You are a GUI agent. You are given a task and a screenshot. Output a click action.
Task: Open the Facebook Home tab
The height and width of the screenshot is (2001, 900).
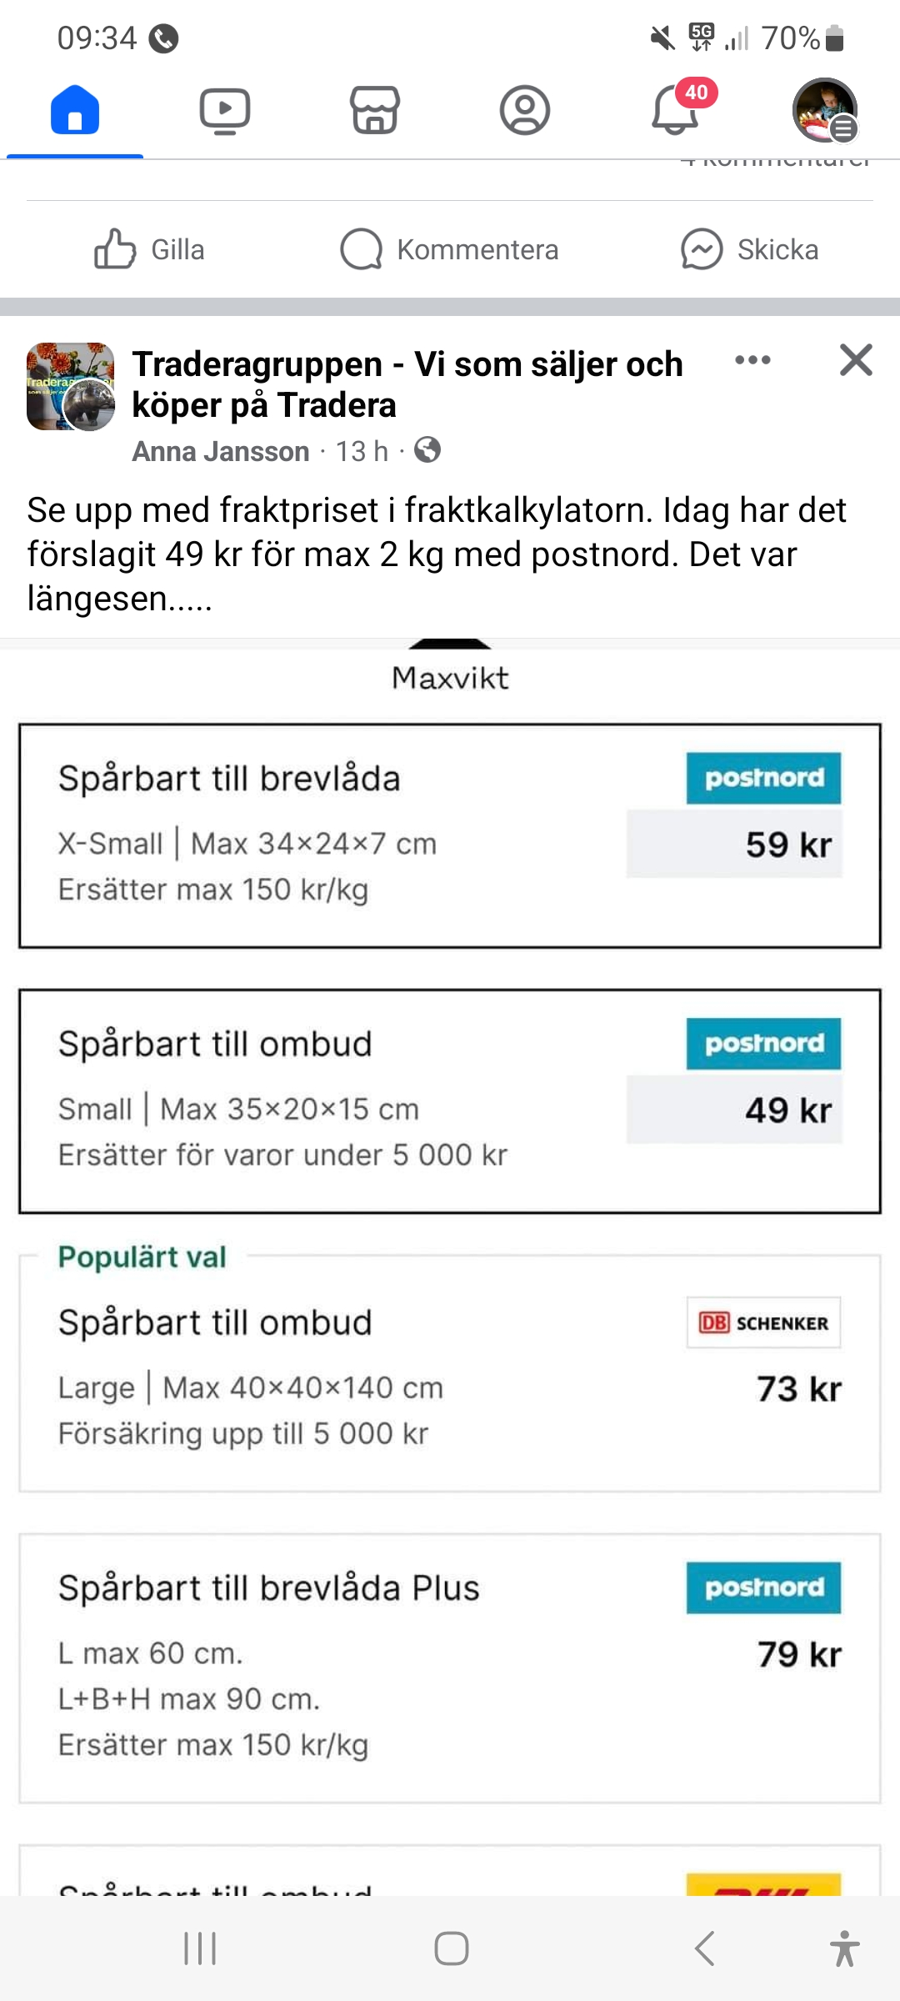pos(75,110)
